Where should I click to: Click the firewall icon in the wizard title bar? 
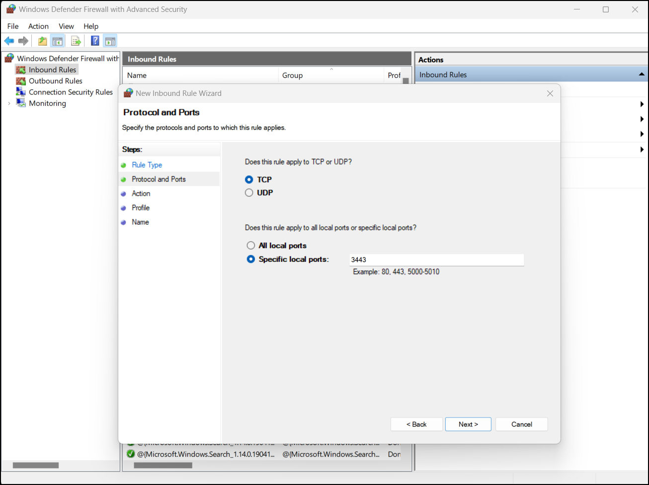(128, 93)
